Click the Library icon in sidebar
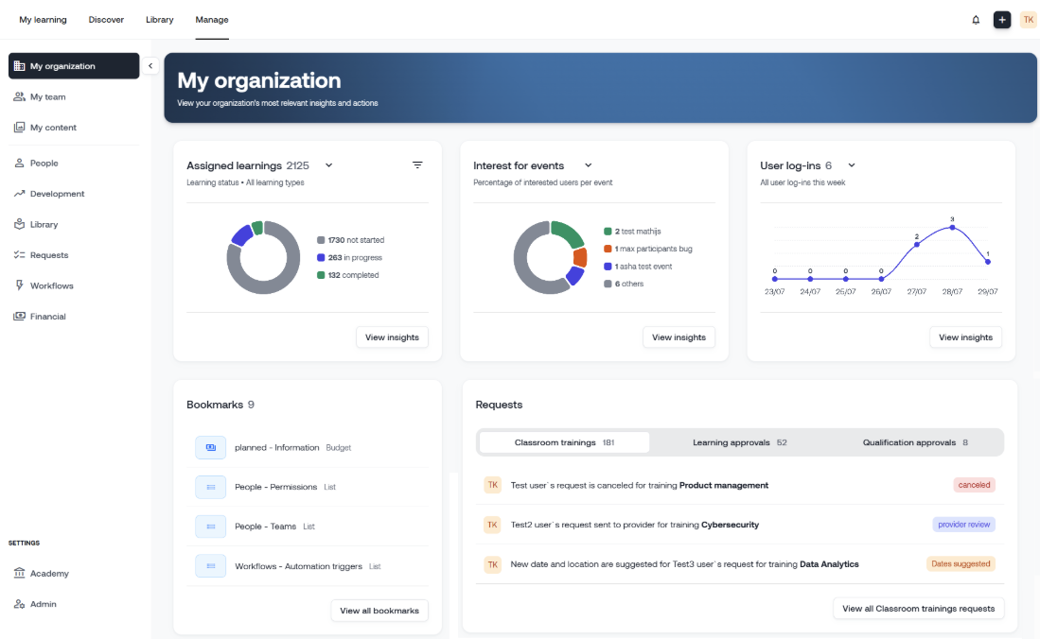The image size is (1040, 639). pyautogui.click(x=19, y=224)
